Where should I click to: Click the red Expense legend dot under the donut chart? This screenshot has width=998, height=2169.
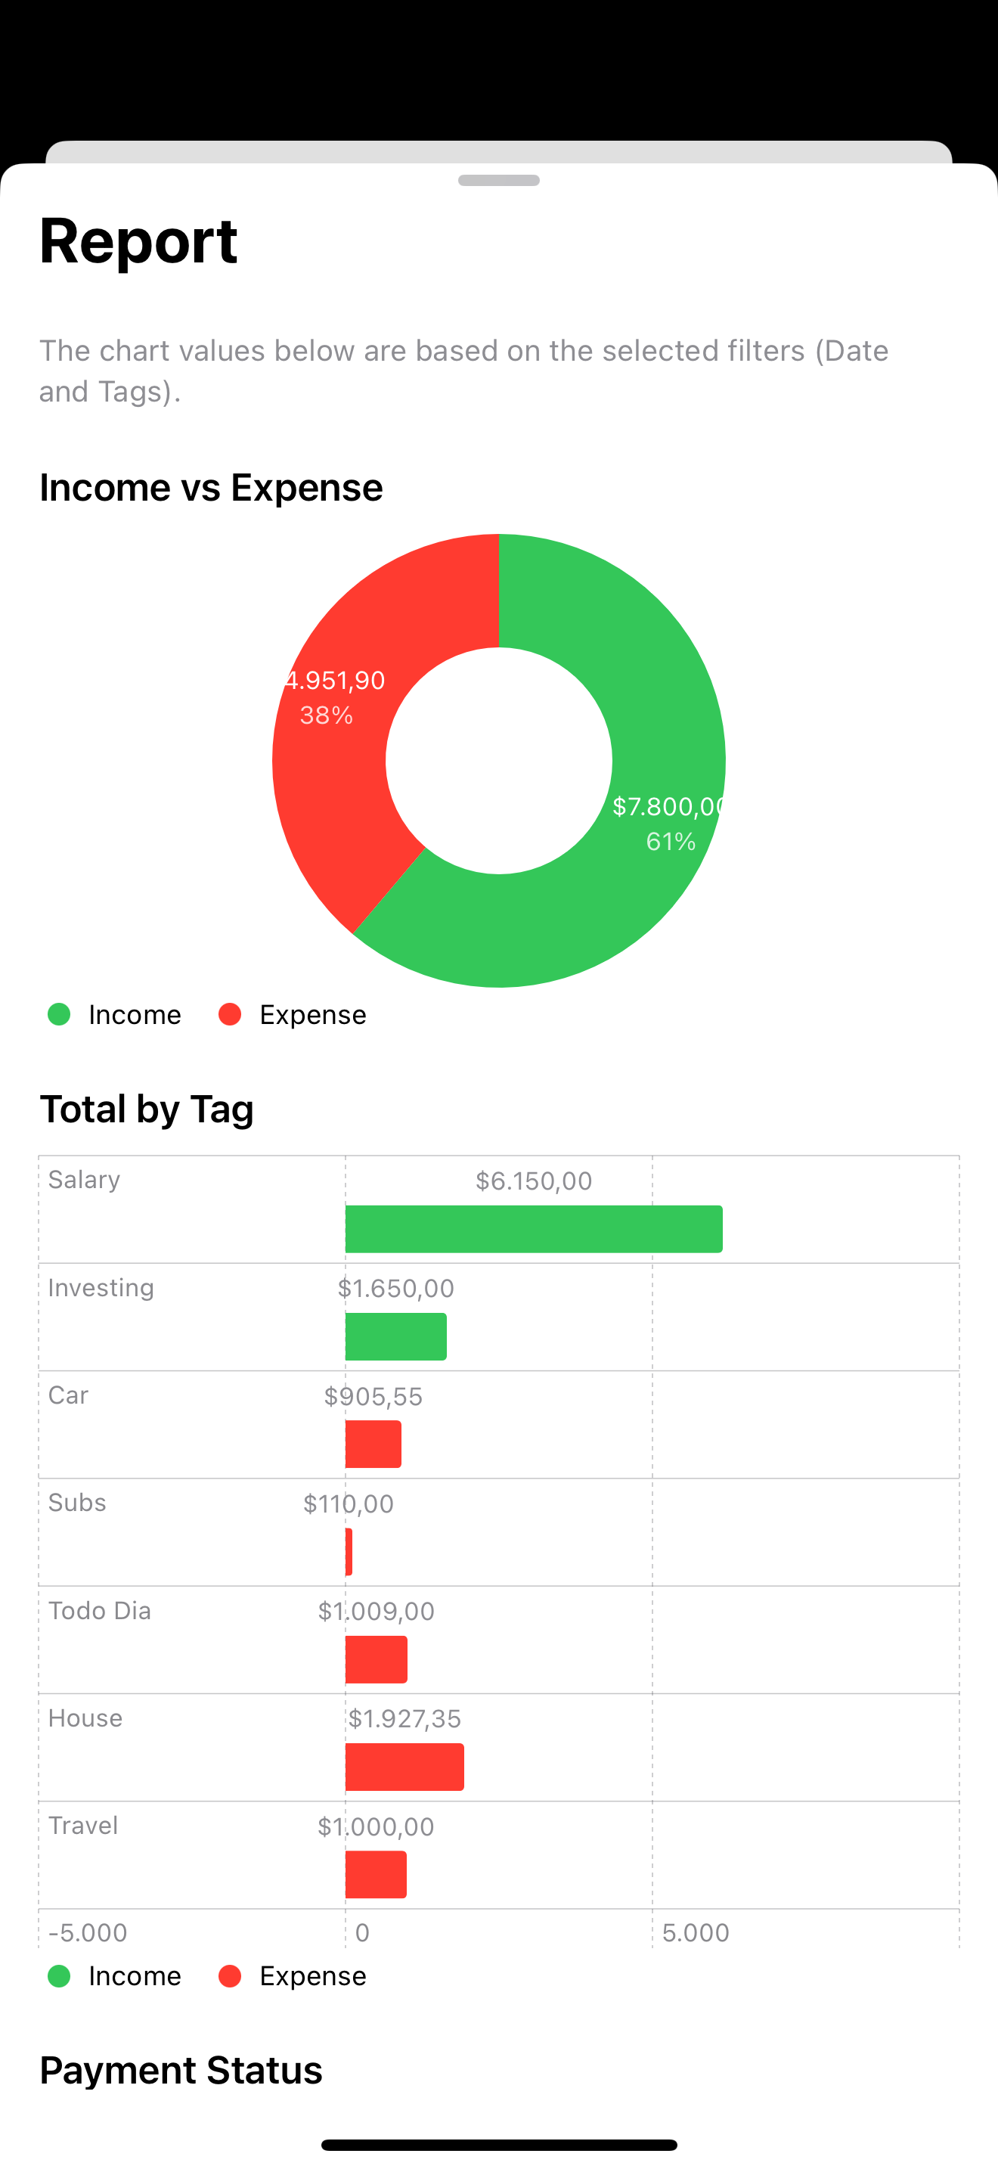(x=230, y=1015)
